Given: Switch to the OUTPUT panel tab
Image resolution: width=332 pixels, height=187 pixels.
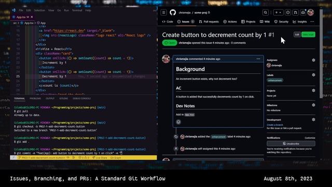Looking at the screenshot, I should [50, 98].
